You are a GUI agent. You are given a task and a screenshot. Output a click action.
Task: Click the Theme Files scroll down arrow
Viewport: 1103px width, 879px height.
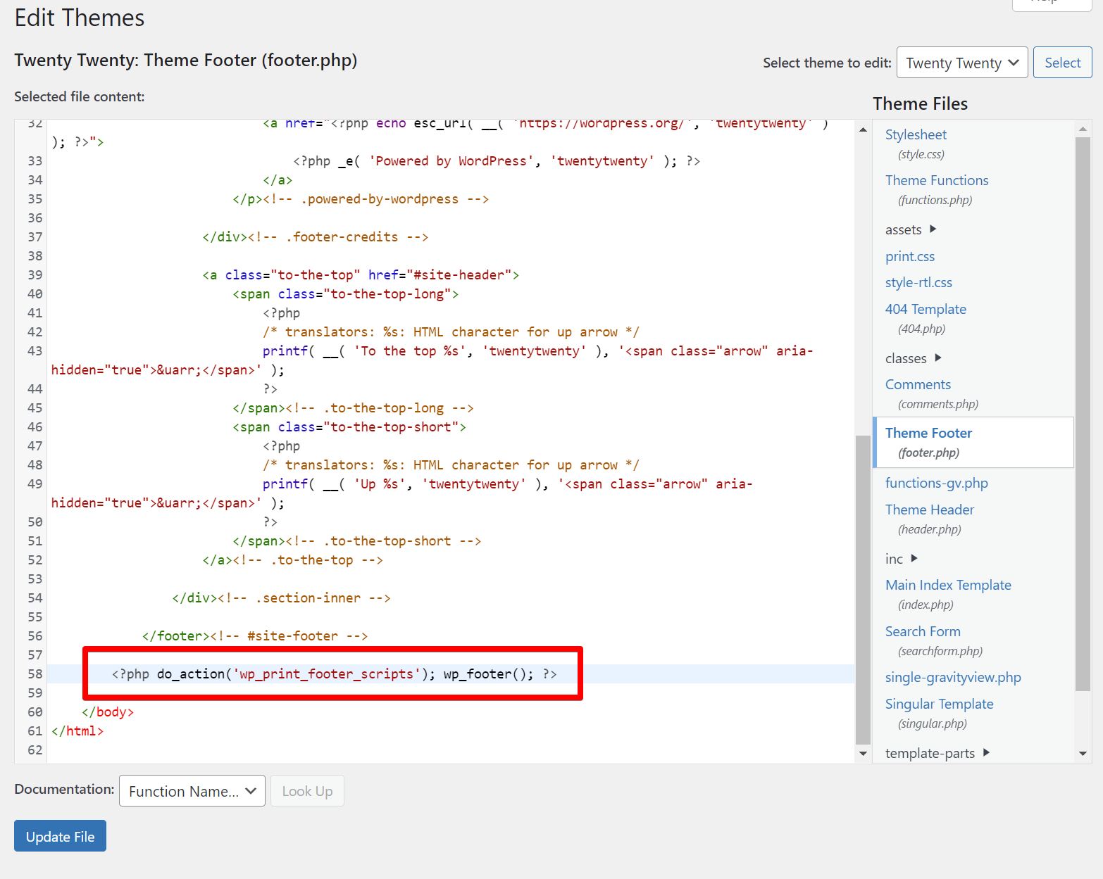(1083, 754)
